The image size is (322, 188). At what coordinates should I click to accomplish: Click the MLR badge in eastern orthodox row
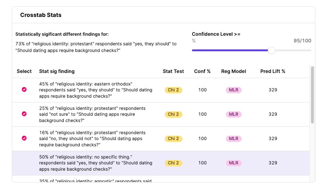tap(234, 90)
